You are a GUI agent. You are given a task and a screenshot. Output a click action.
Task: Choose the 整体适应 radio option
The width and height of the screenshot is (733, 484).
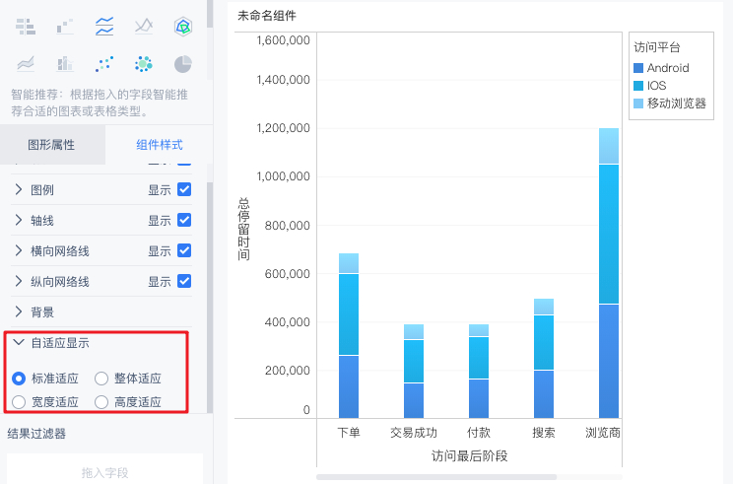pyautogui.click(x=101, y=378)
